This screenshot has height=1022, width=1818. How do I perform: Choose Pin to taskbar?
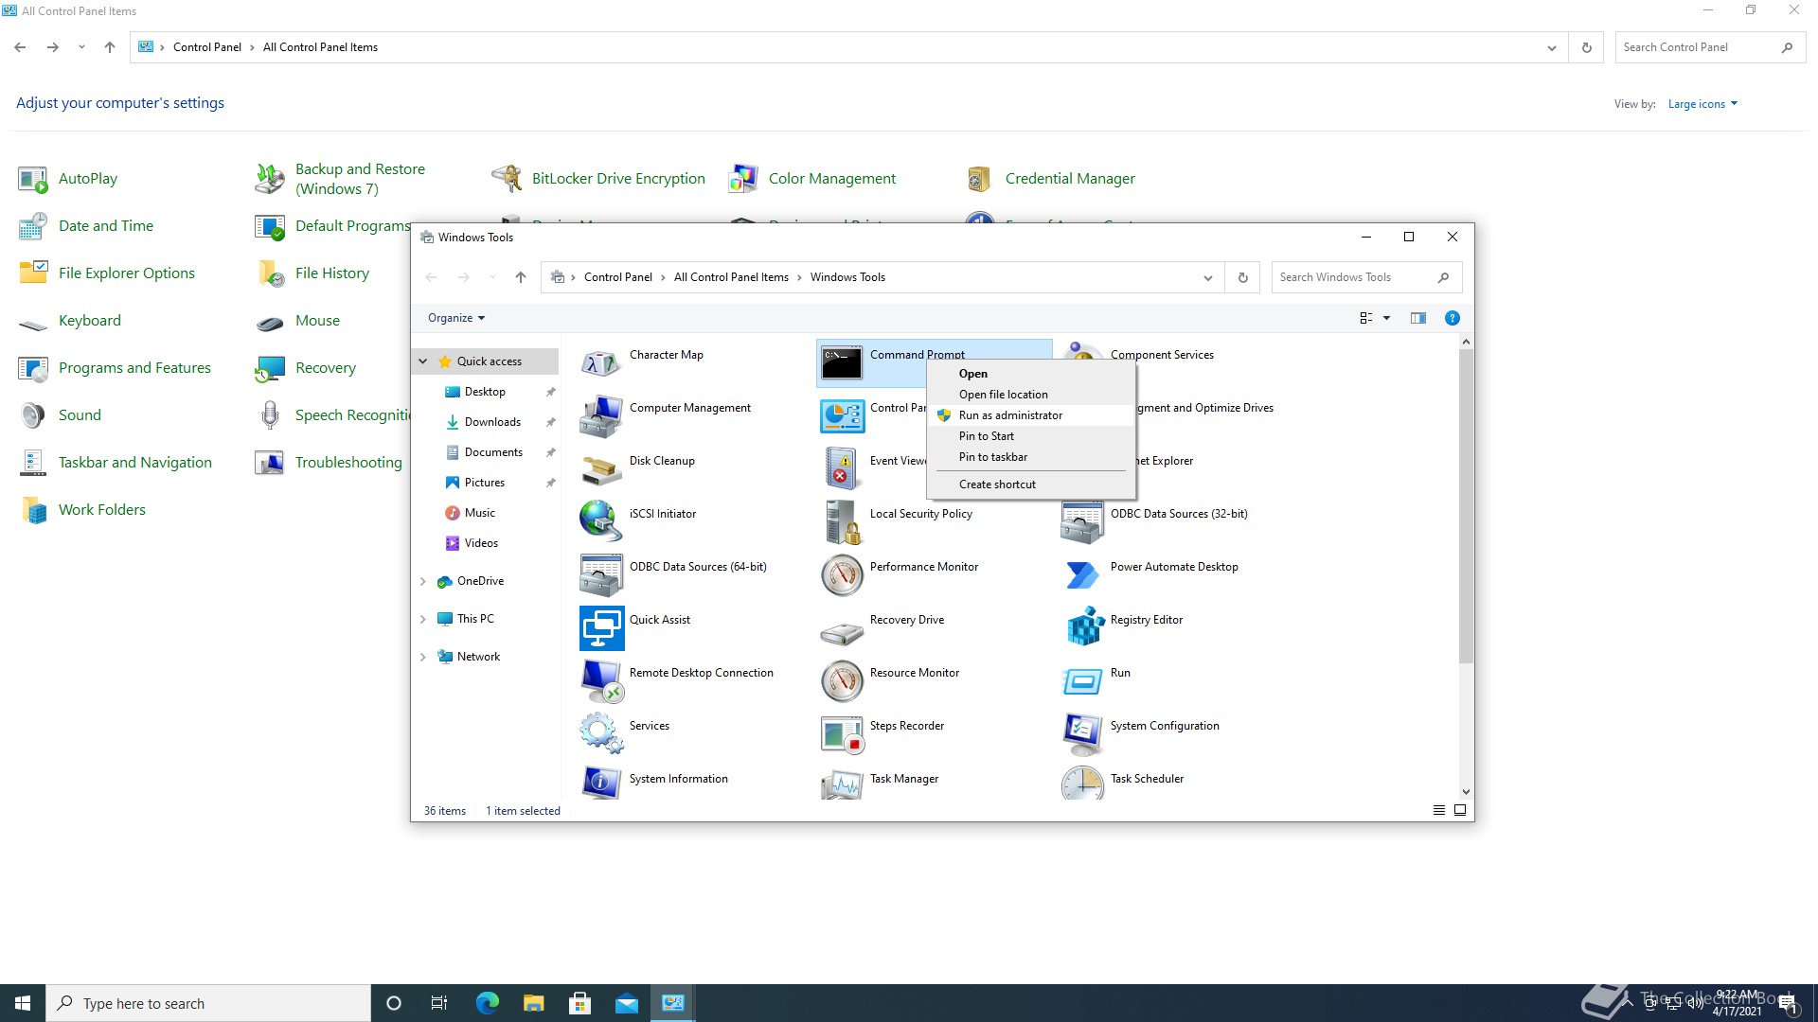(1030, 457)
